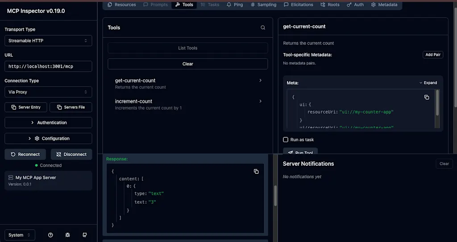457x242 pixels.
Task: Open the Connection Type dropdown
Action: point(48,92)
